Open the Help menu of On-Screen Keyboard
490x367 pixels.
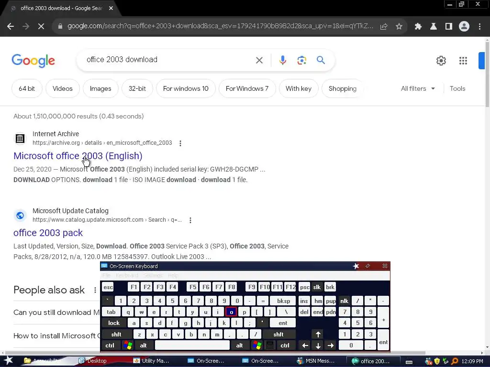[173, 275]
